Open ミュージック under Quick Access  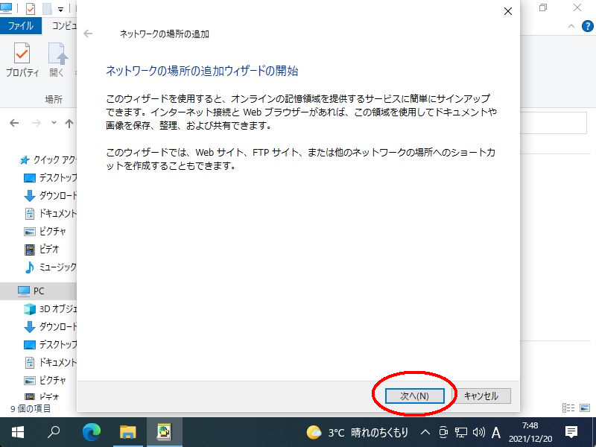pos(57,267)
